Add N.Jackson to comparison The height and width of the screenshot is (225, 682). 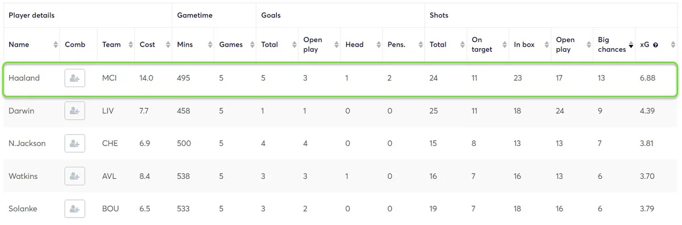tap(74, 143)
